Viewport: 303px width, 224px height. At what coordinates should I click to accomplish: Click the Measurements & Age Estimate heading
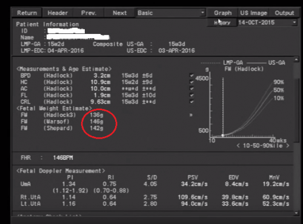point(64,69)
